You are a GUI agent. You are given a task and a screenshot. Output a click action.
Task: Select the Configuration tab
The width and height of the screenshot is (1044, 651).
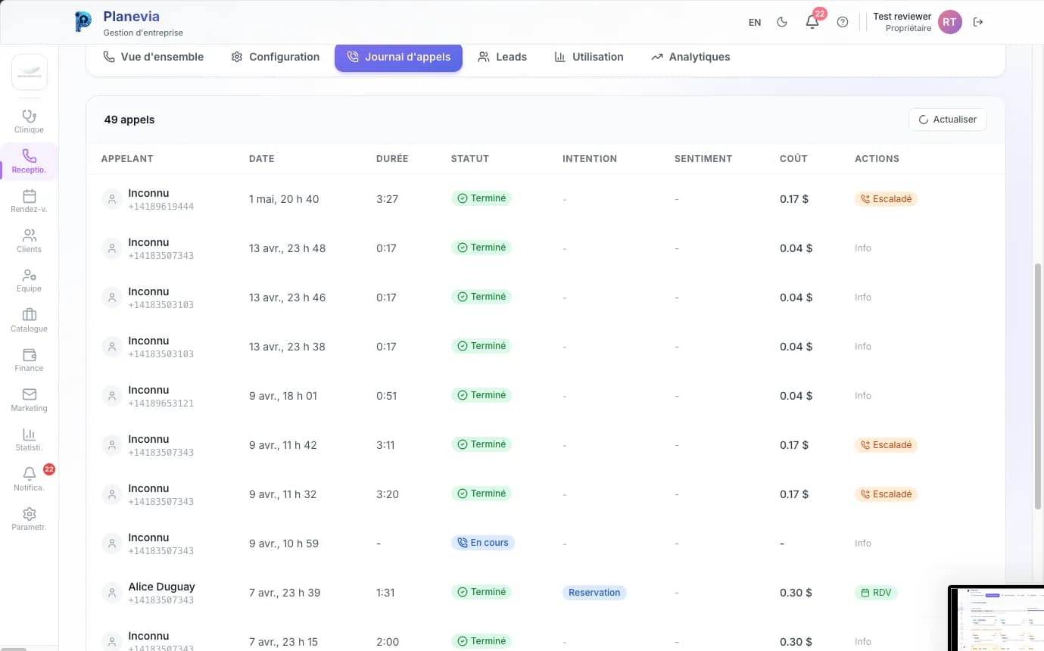[275, 57]
